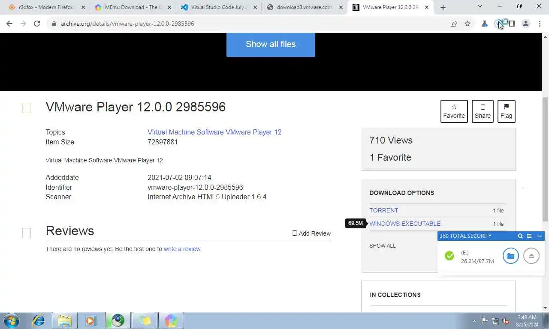Click the scrollbar up arrow
The image size is (549, 329).
546,36
